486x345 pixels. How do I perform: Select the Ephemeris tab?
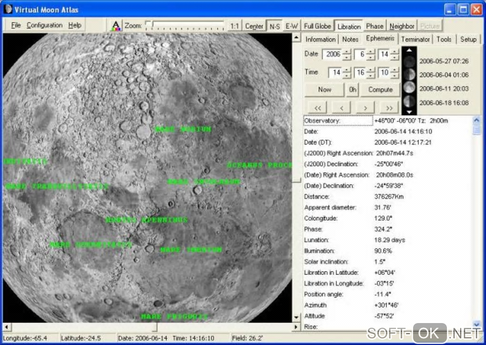(380, 39)
